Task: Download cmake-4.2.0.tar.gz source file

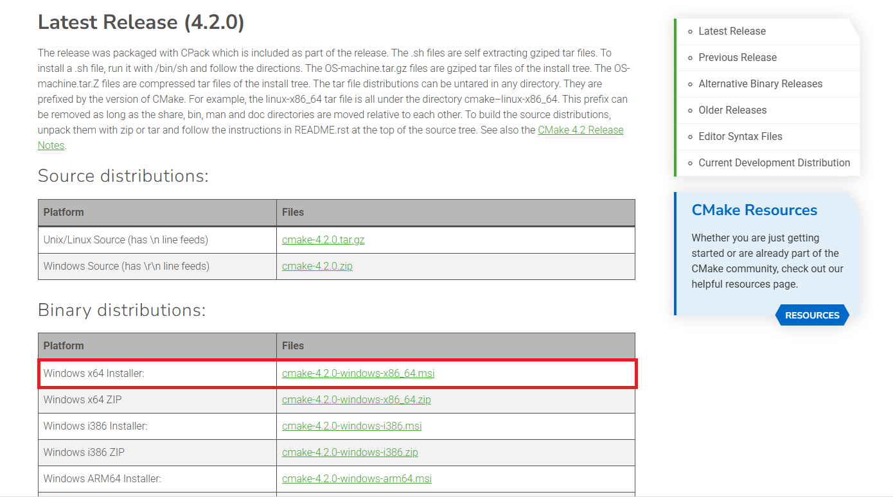Action: (x=323, y=240)
